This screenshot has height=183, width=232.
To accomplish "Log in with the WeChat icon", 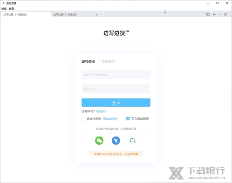I will pyautogui.click(x=99, y=140).
